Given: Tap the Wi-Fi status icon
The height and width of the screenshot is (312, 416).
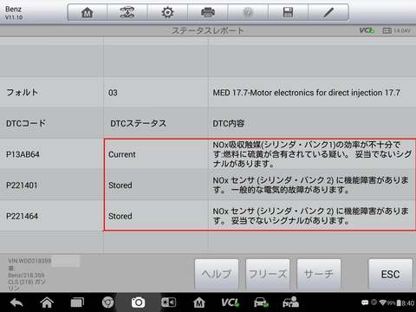Looking at the screenshot, I should tap(383, 302).
